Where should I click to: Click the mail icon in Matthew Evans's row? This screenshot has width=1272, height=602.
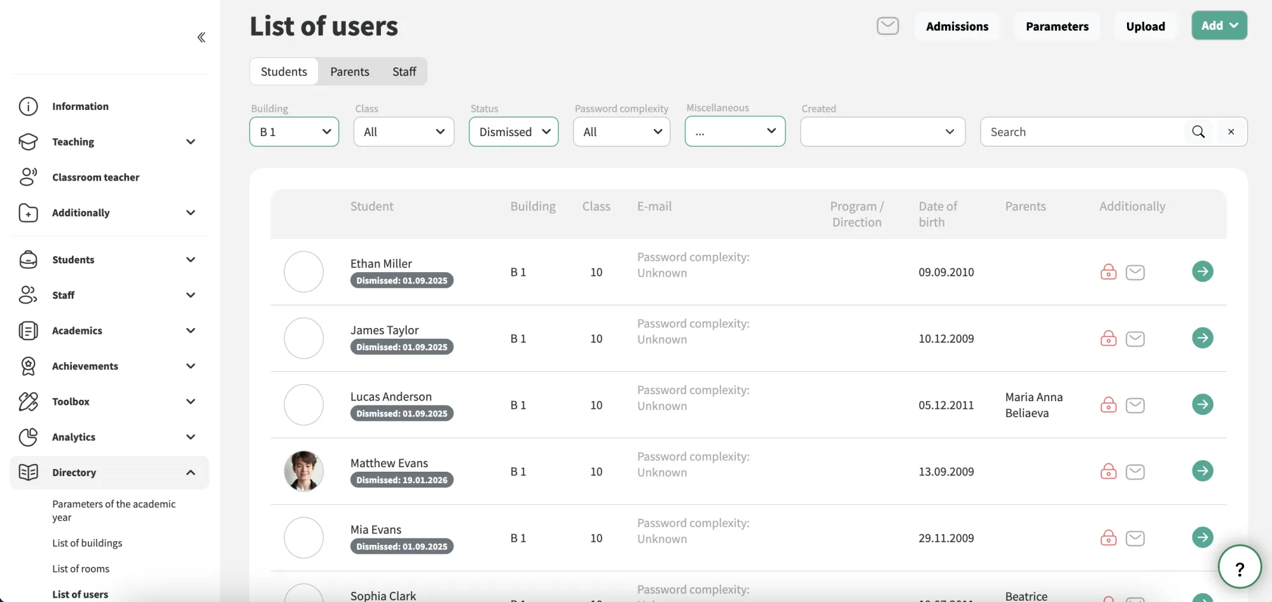click(x=1135, y=472)
